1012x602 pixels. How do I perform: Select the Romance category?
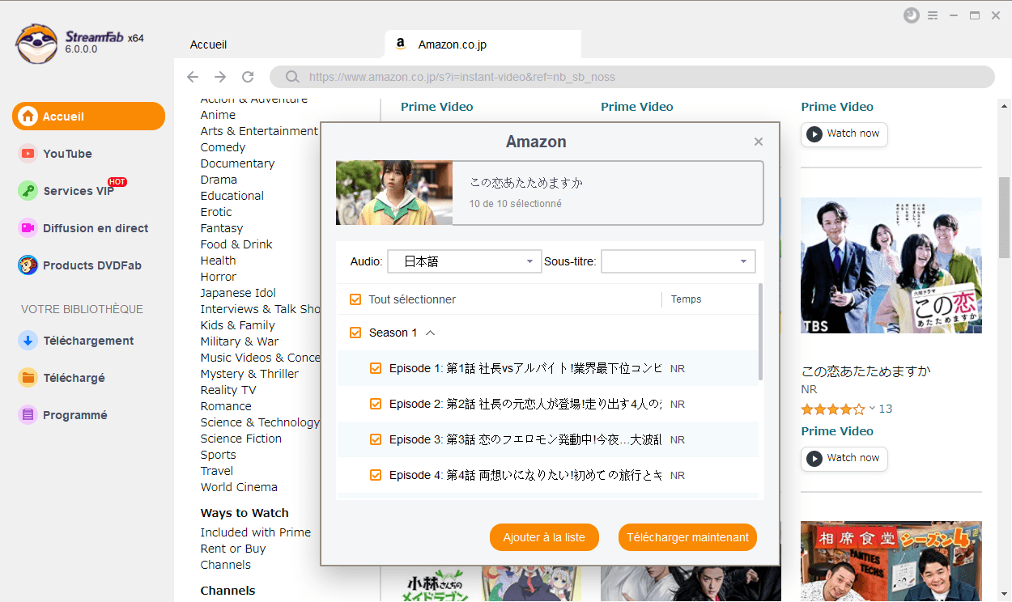(226, 406)
